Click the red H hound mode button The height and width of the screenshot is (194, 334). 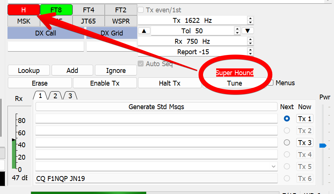(23, 10)
